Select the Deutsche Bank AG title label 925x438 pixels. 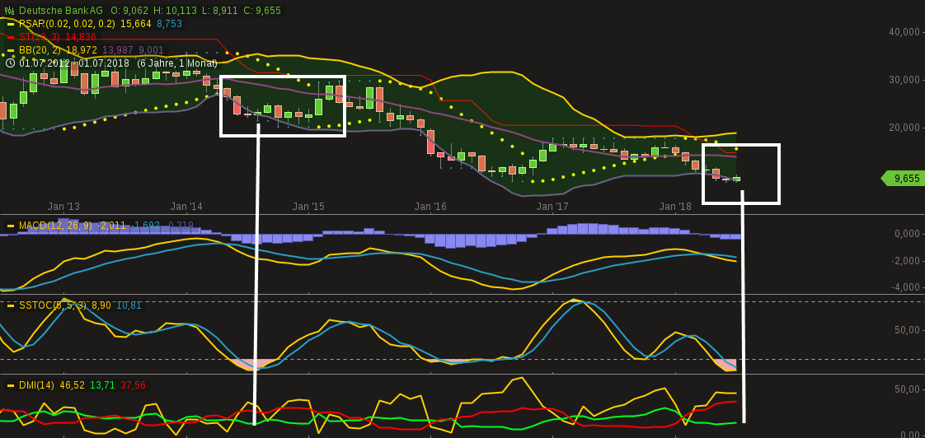tap(61, 11)
